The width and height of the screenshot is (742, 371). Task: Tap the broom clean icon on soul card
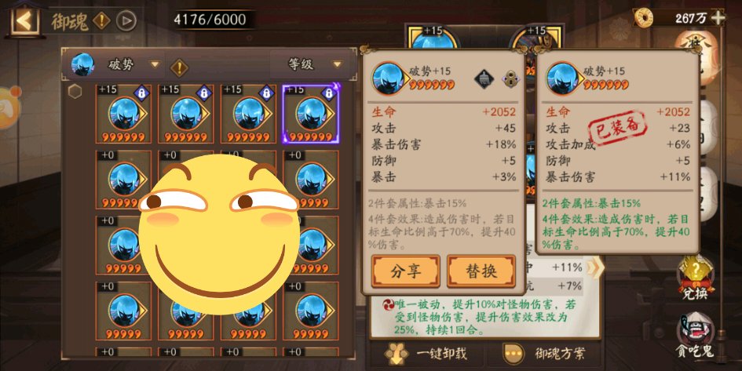[484, 78]
